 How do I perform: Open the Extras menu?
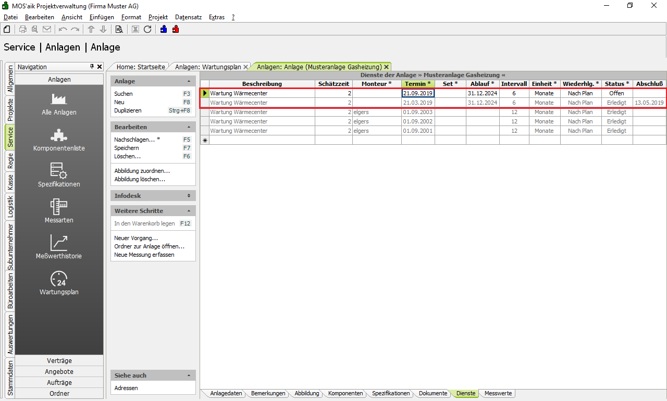[217, 17]
